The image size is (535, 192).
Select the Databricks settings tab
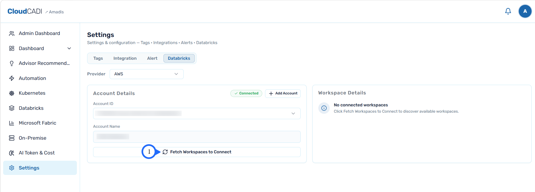point(179,58)
